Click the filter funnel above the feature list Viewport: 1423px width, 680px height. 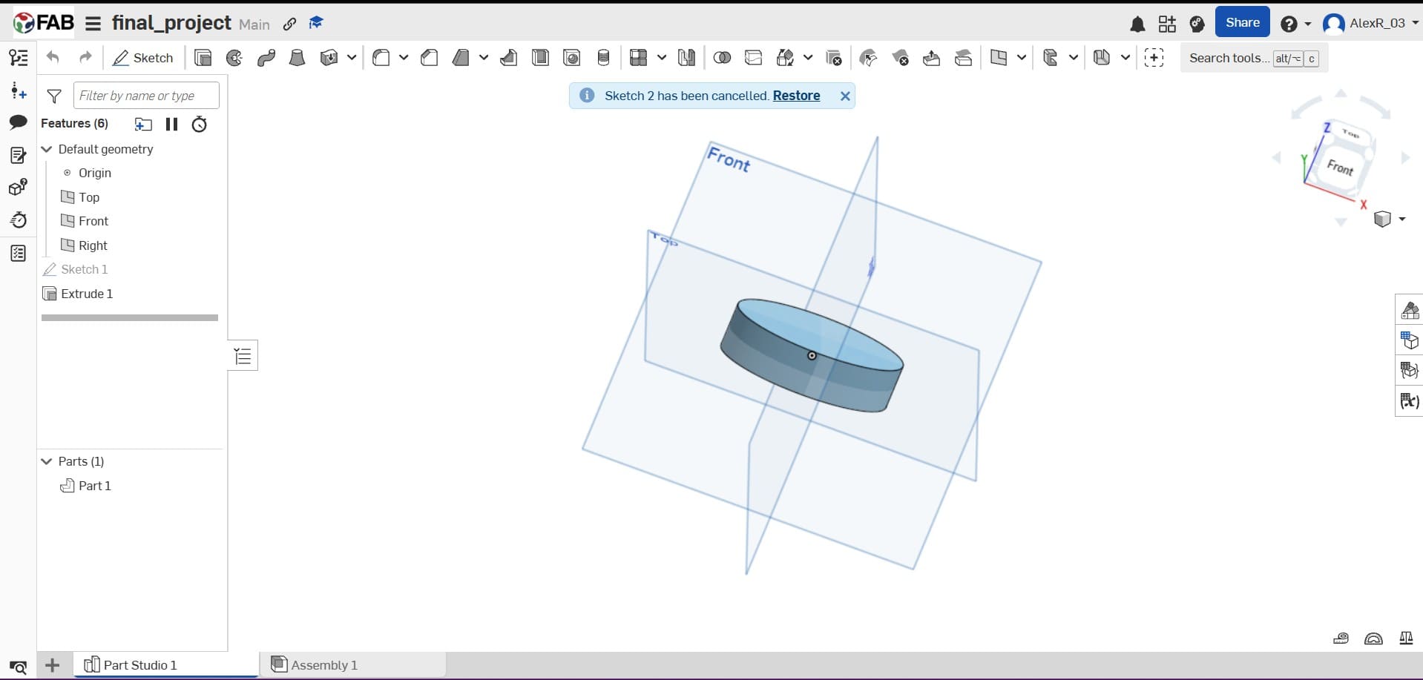tap(54, 95)
